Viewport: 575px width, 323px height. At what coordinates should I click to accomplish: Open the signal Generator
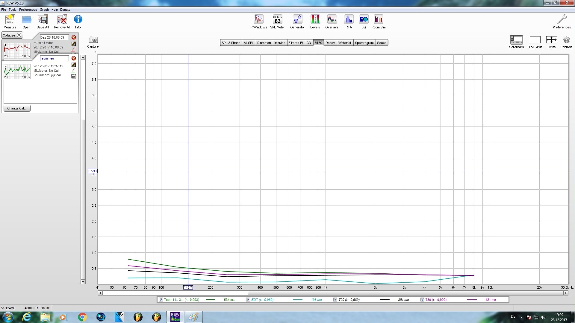point(297,22)
